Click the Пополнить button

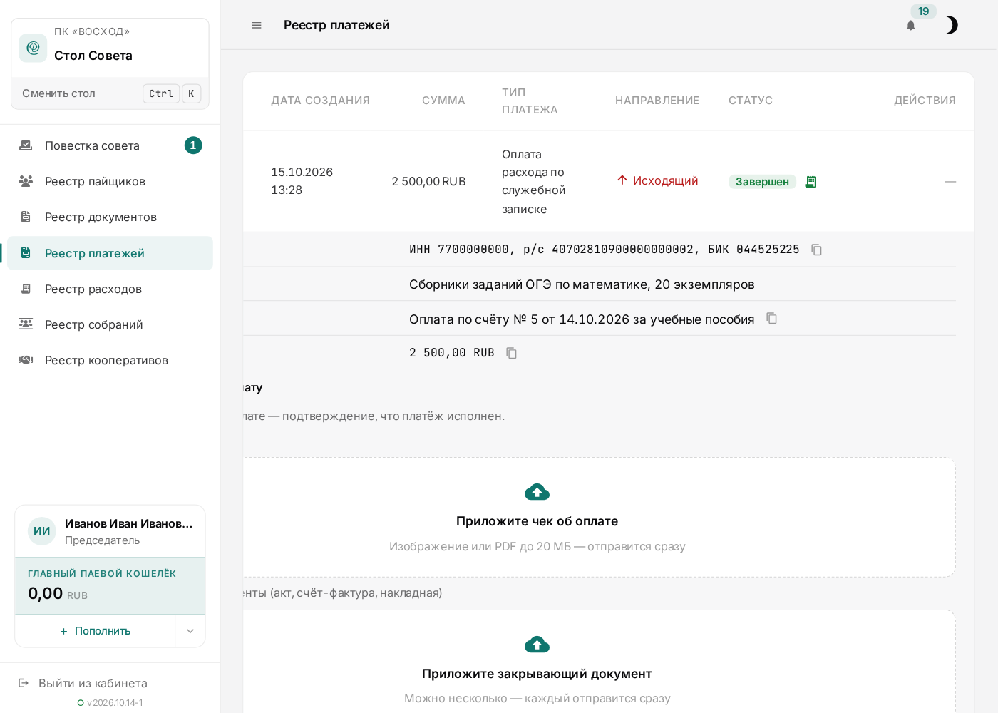95,631
